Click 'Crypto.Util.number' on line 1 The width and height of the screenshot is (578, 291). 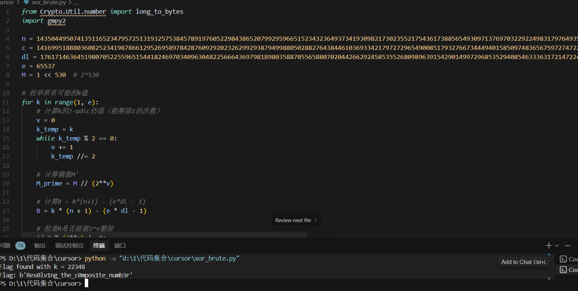point(73,12)
